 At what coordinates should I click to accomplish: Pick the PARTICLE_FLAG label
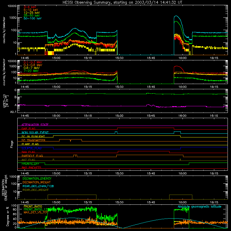pyautogui.click(x=32, y=156)
